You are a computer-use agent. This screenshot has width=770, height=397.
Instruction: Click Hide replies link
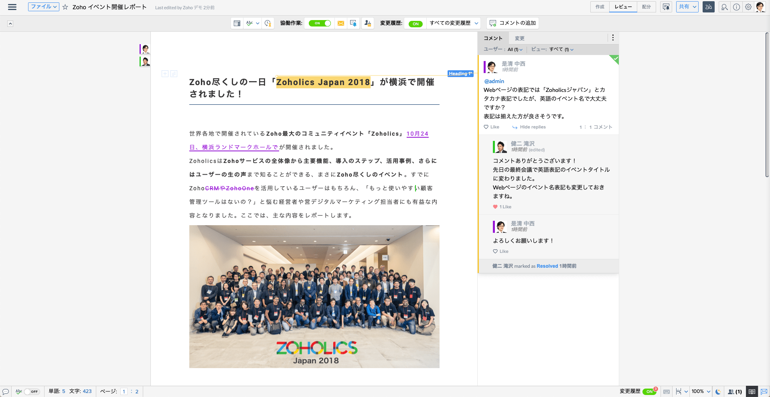529,127
